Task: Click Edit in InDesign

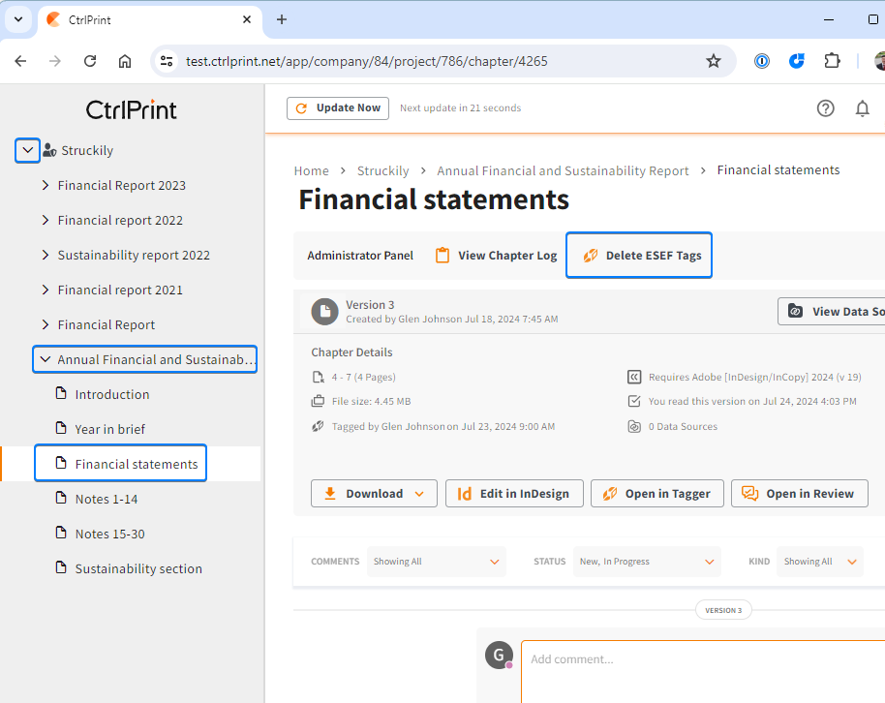Action: coord(514,494)
